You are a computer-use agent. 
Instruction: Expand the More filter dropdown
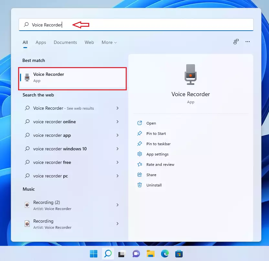[109, 42]
